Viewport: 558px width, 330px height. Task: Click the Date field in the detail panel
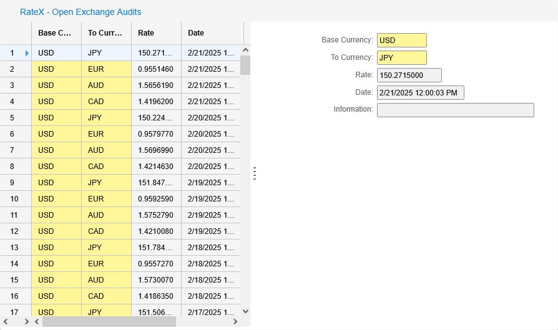tap(420, 92)
